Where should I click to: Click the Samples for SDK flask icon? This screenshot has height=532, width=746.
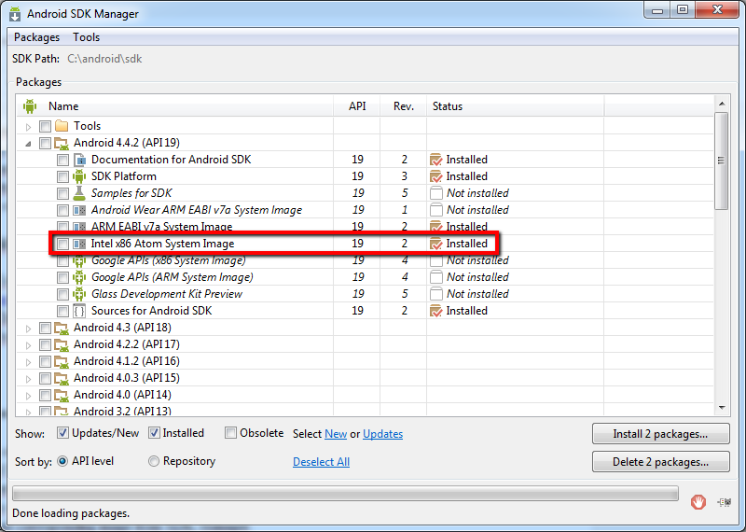pyautogui.click(x=79, y=193)
